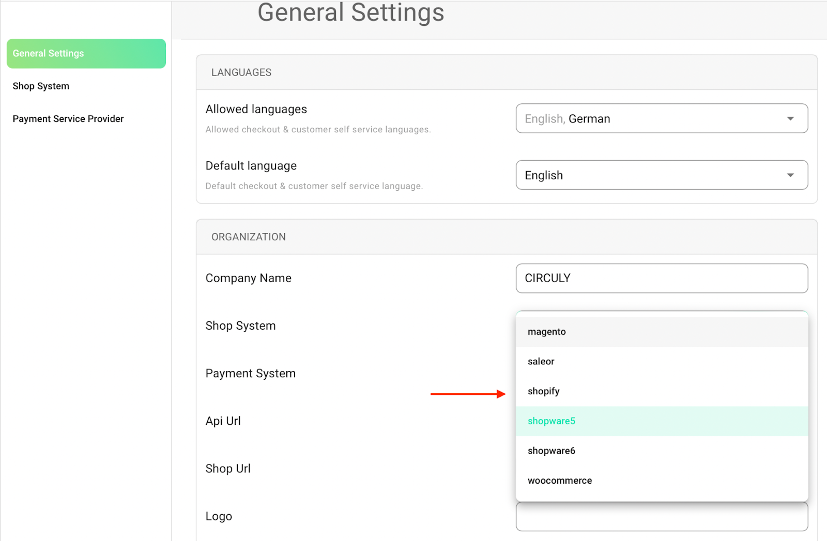
Task: Choose shopify in the shop system list
Action: click(x=662, y=391)
